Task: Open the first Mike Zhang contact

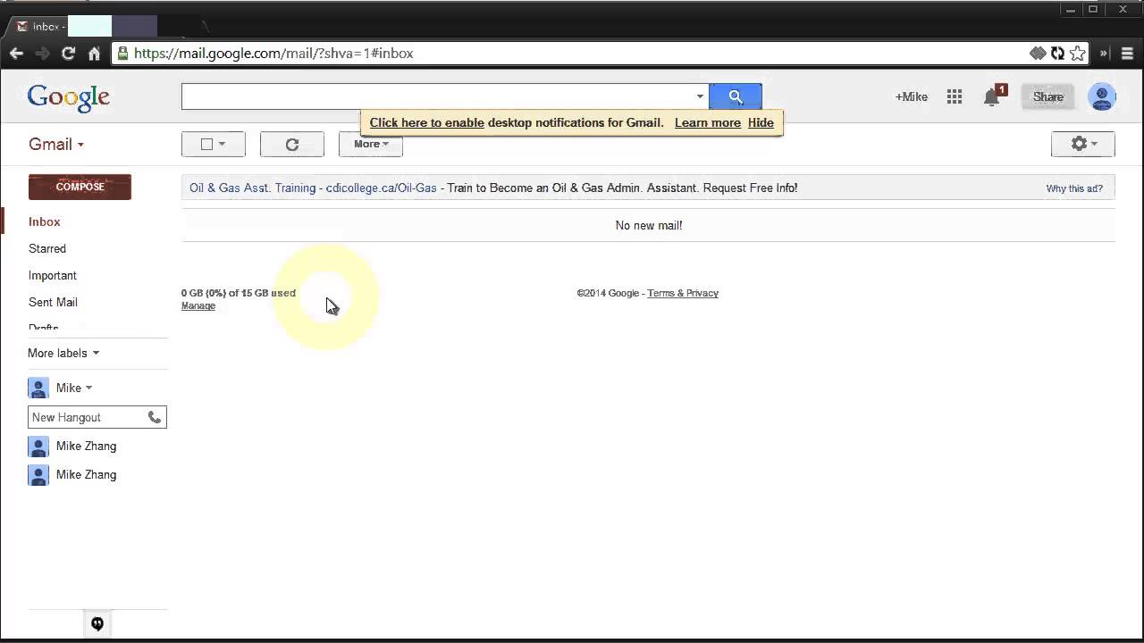Action: 86,446
